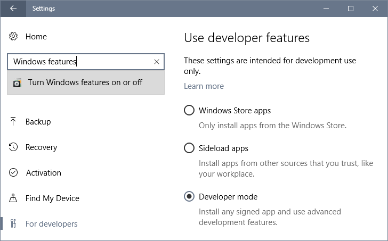Select For developers in sidebar

[x=52, y=224]
